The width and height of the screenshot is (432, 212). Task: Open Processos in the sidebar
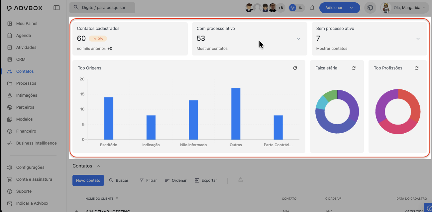[26, 83]
